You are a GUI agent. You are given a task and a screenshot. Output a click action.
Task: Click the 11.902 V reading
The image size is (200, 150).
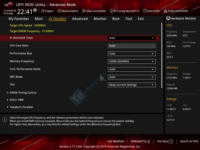coord(171,109)
